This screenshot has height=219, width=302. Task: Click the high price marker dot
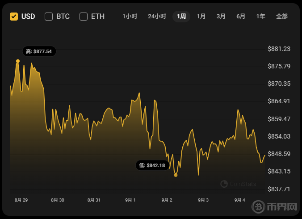pos(18,61)
